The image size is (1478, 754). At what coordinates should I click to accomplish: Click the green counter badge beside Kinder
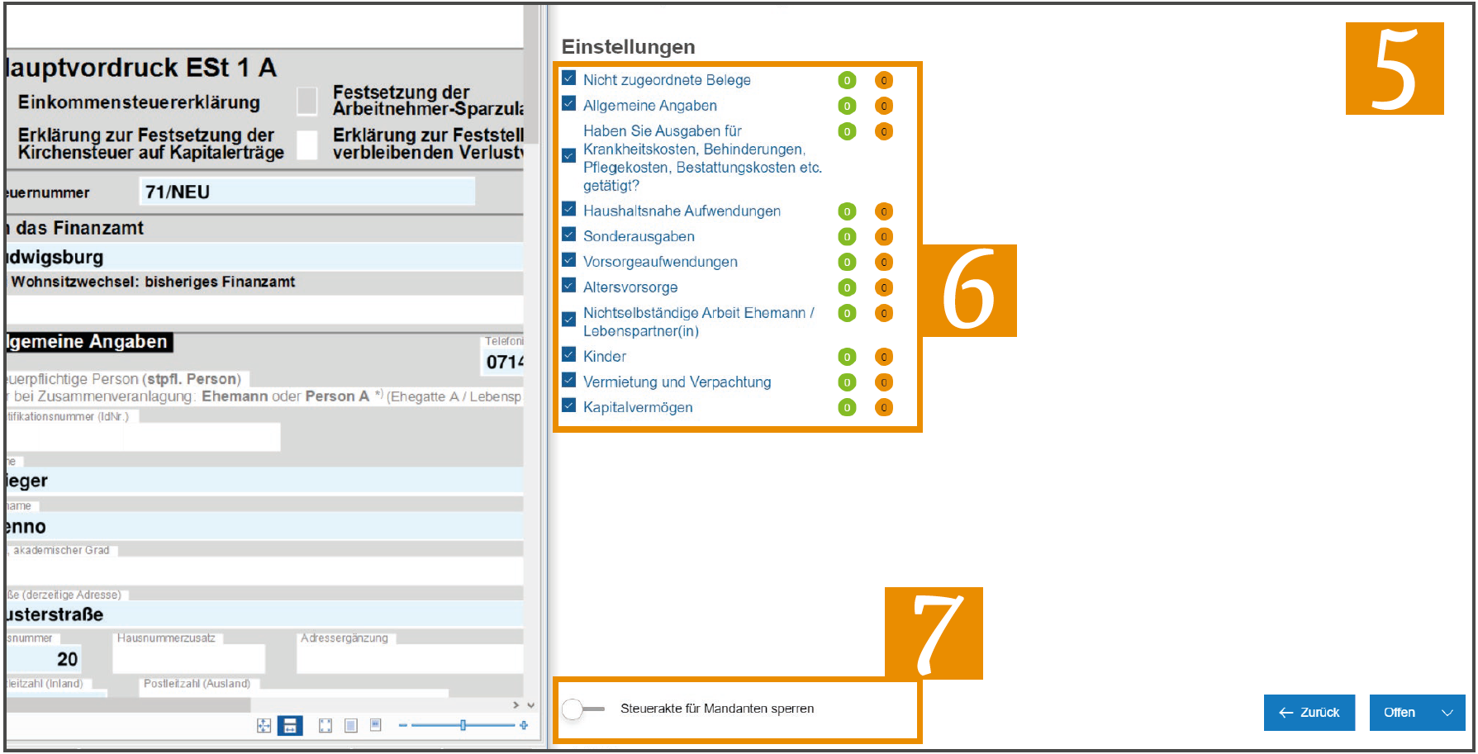click(x=847, y=357)
